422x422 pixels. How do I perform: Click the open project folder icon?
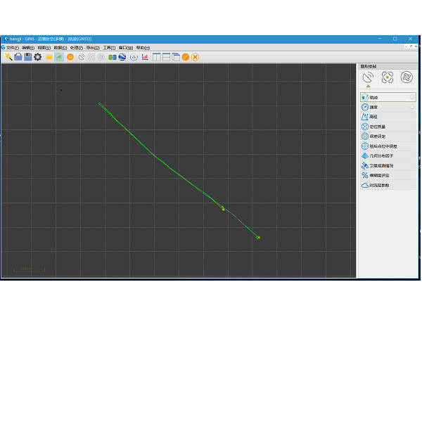(18, 57)
